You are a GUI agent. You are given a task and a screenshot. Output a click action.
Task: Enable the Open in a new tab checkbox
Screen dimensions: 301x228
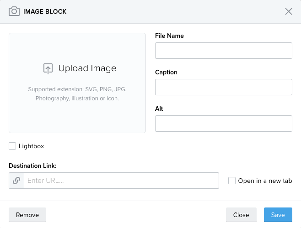coord(232,181)
